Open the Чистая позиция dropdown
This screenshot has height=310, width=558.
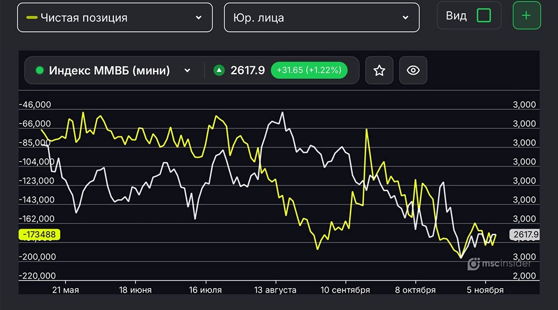coord(115,17)
